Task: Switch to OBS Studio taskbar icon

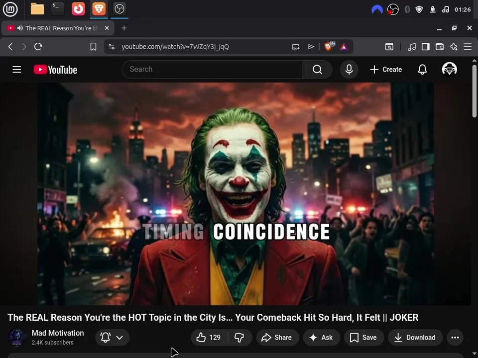Action: [119, 9]
